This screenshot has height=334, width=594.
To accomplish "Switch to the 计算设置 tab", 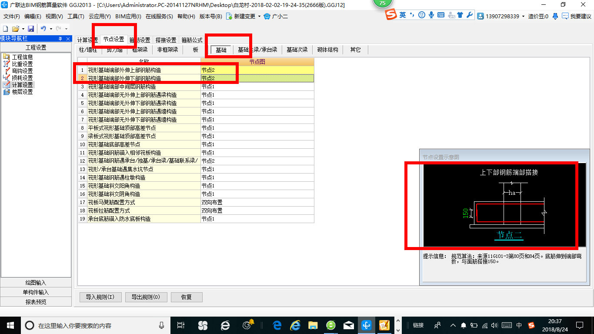I will click(x=87, y=40).
